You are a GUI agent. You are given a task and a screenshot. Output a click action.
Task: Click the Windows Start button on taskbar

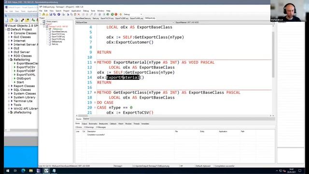8,171
